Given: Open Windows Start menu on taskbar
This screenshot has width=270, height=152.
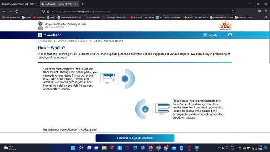Looking at the screenshot, I should (x=73, y=147).
